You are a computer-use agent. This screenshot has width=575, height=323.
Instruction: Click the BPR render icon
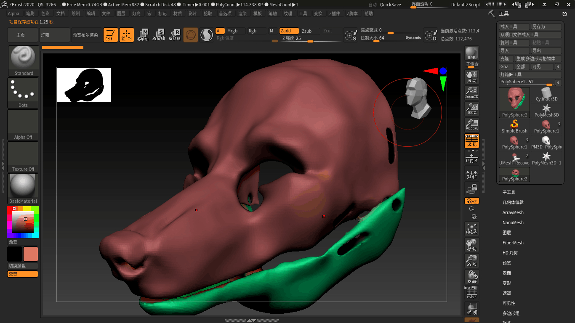(x=471, y=53)
